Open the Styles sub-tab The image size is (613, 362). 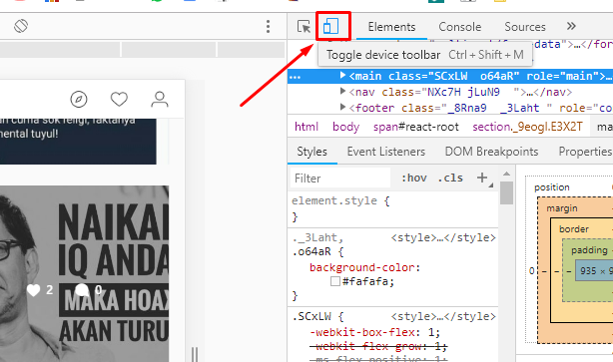click(x=311, y=152)
